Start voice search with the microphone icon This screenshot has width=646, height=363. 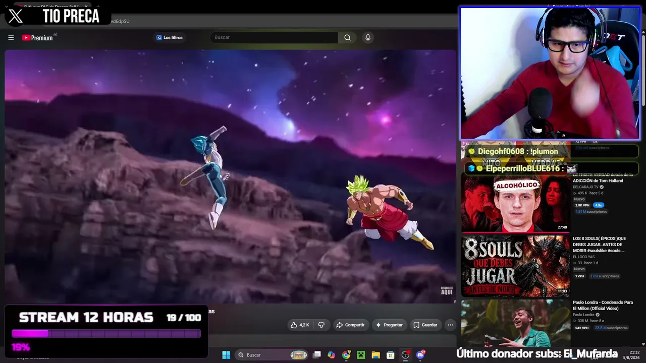(x=368, y=37)
